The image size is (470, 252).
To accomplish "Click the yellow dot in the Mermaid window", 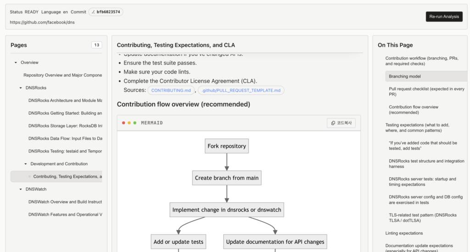I will click(x=129, y=123).
